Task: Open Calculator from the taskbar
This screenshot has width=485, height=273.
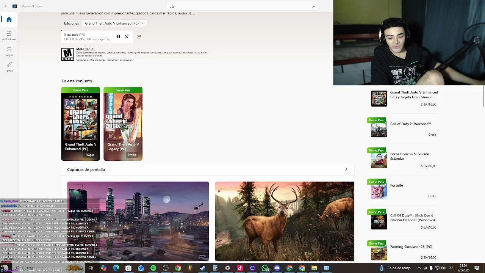Action: tap(215, 268)
